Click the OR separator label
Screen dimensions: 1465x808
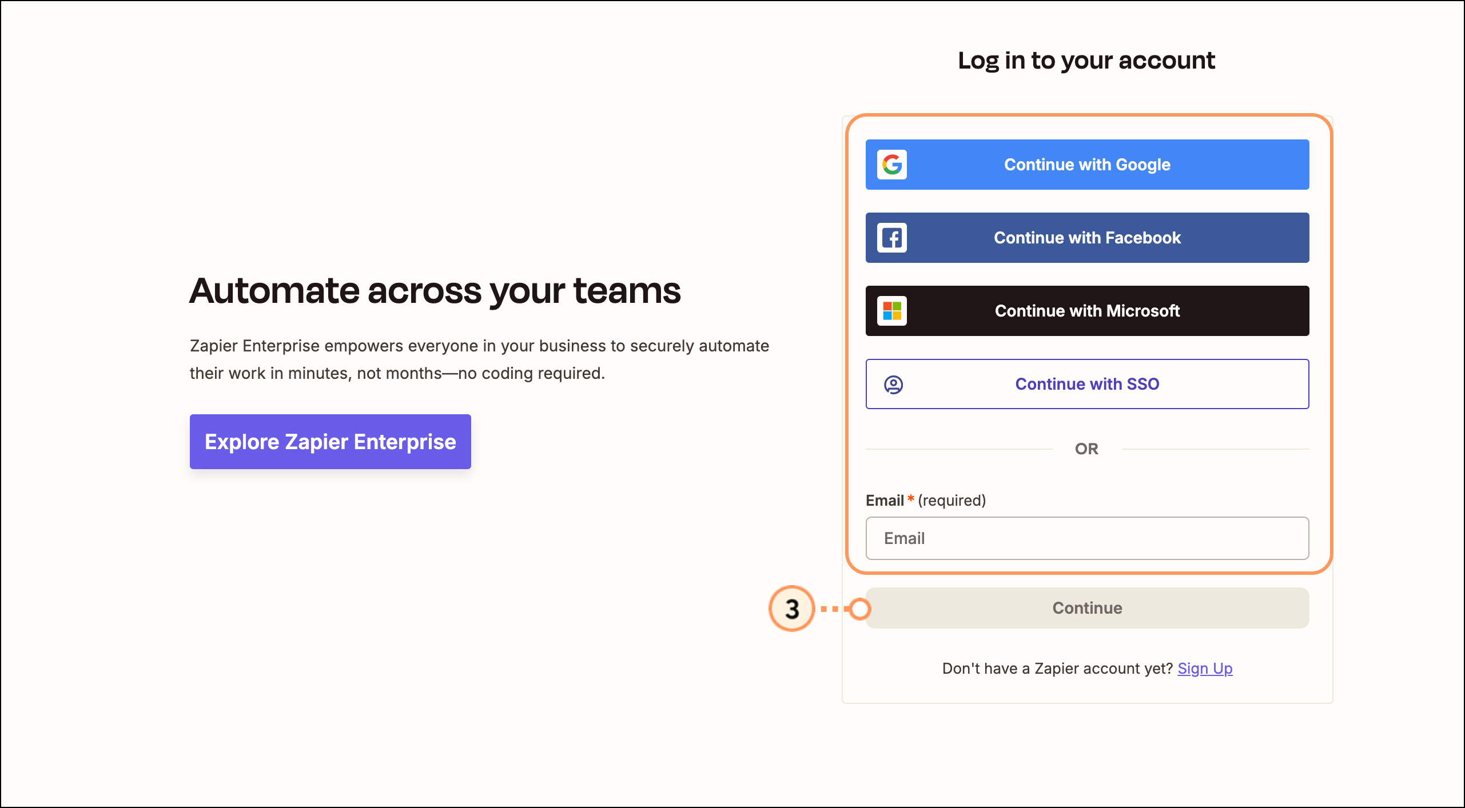(x=1086, y=449)
